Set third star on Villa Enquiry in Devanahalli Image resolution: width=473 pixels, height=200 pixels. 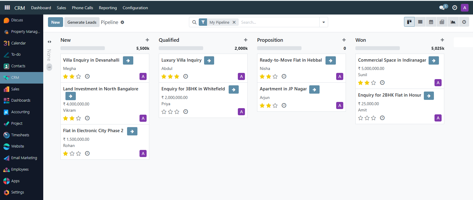pos(78,76)
